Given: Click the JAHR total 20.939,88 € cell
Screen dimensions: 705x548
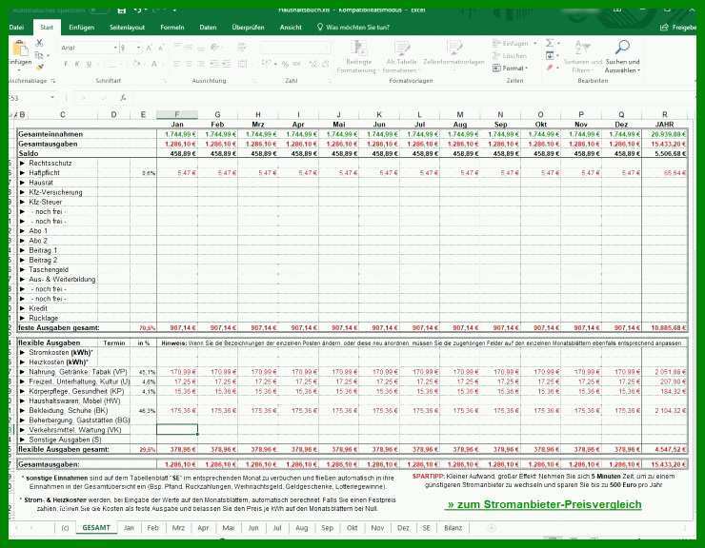Looking at the screenshot, I should [x=665, y=134].
